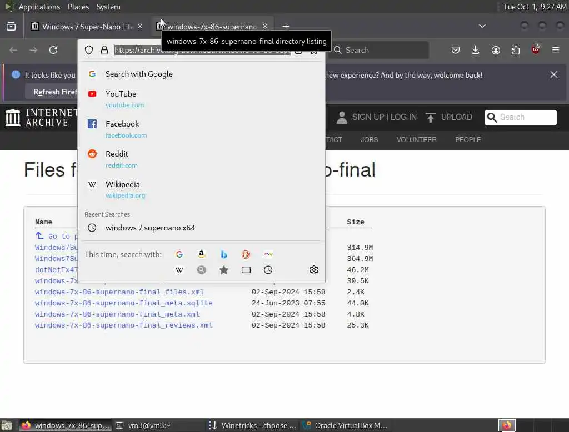Pick recent search windows 7 supernano x64
Viewport: 569px width, 432px height.
[201, 228]
